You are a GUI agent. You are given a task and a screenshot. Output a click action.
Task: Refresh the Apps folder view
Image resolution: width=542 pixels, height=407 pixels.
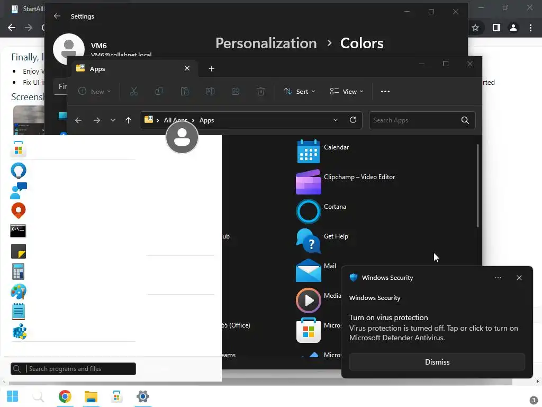click(x=353, y=120)
